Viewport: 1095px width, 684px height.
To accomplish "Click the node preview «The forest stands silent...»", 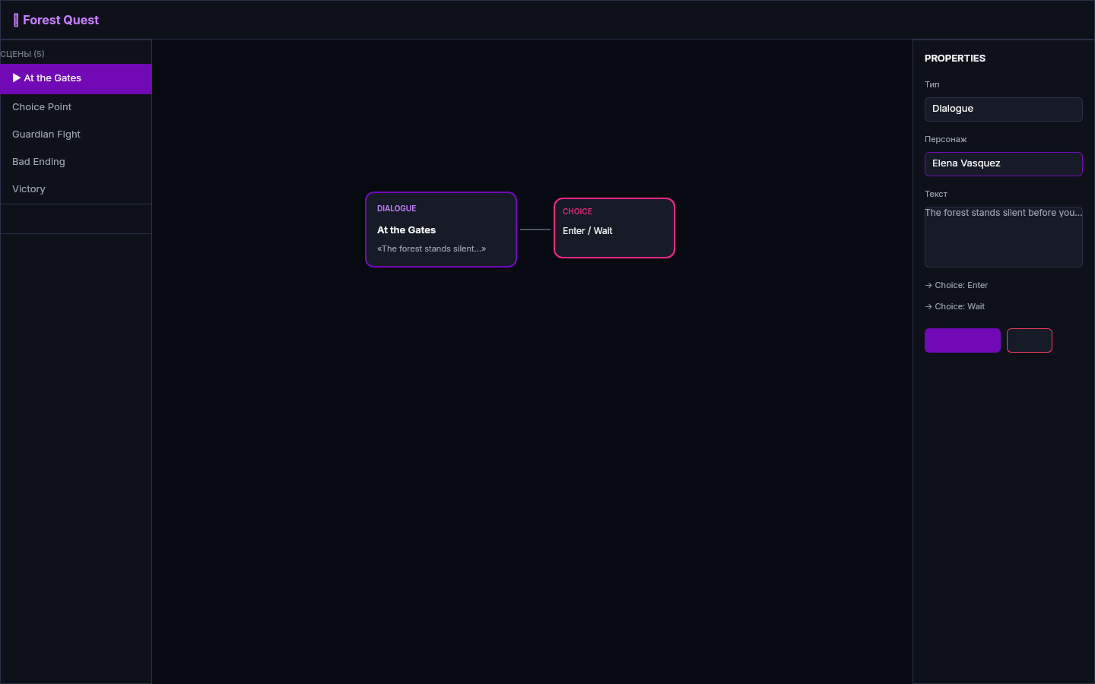I will click(x=431, y=249).
